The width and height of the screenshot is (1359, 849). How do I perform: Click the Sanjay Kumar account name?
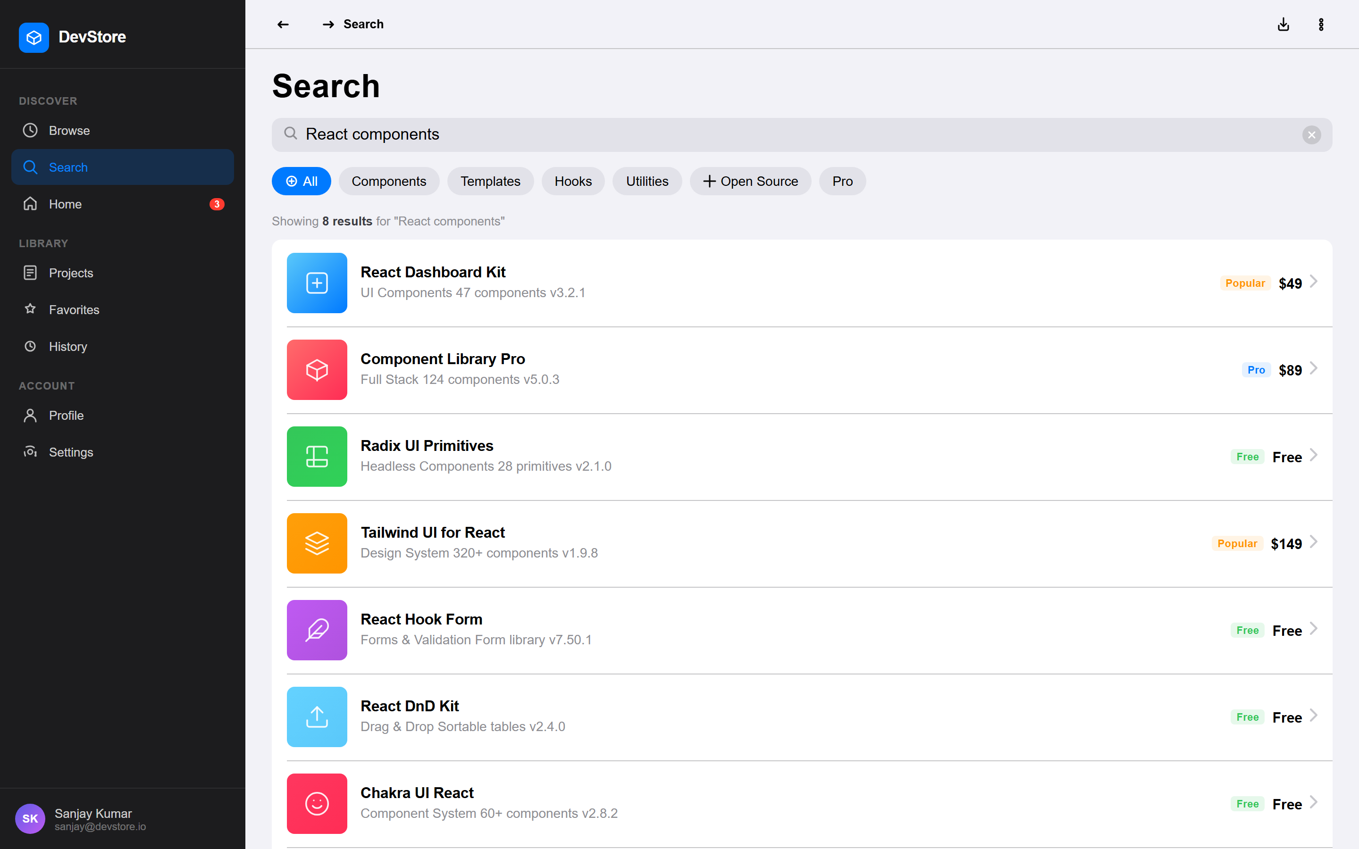point(93,813)
